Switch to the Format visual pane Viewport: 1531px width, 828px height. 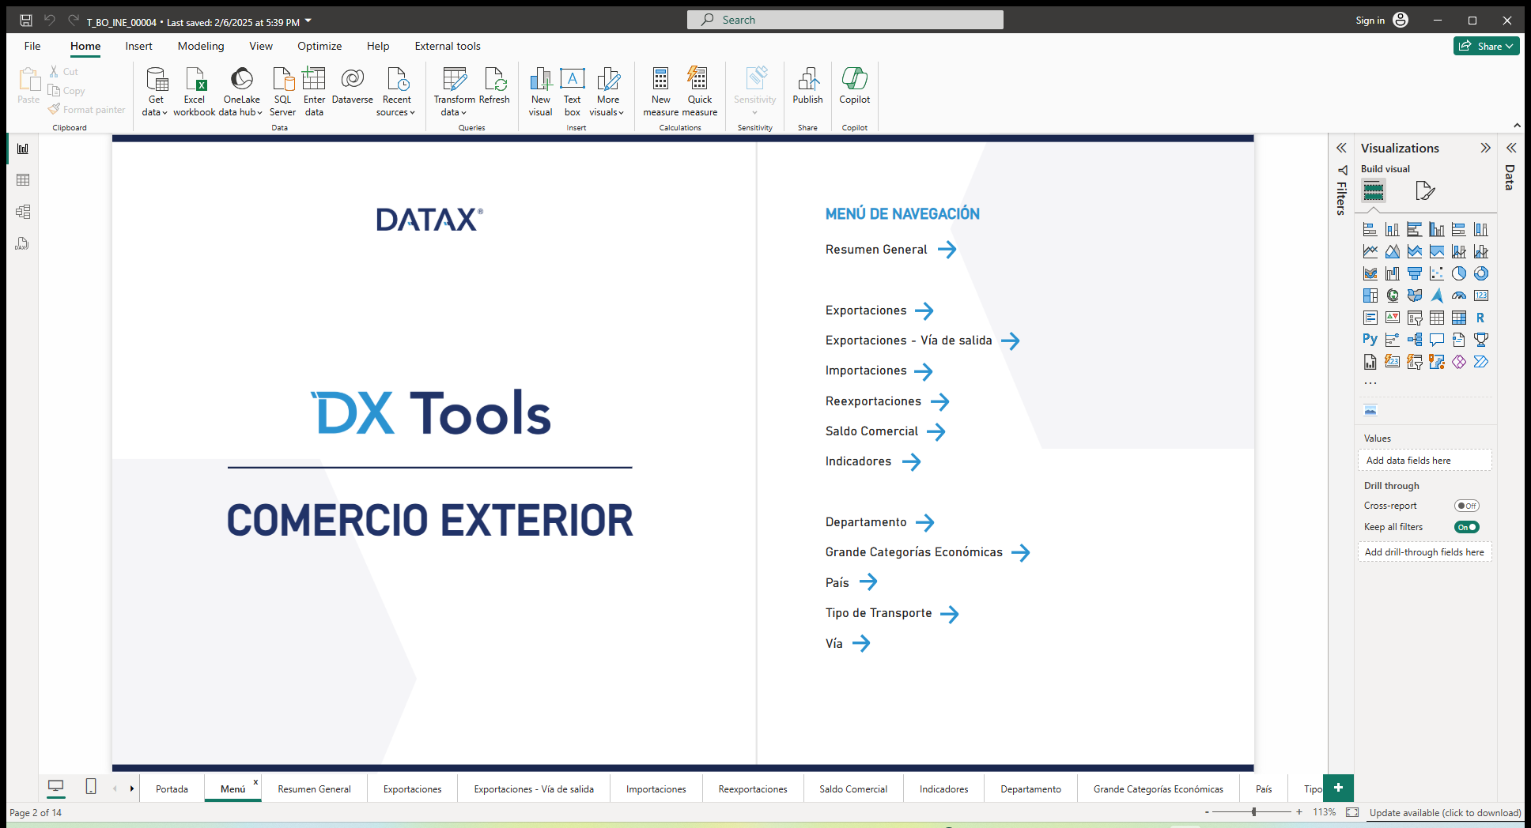(x=1425, y=190)
